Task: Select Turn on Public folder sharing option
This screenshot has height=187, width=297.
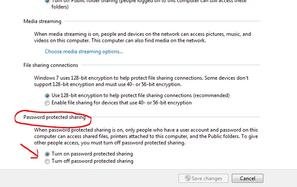Action: [x=47, y=1]
